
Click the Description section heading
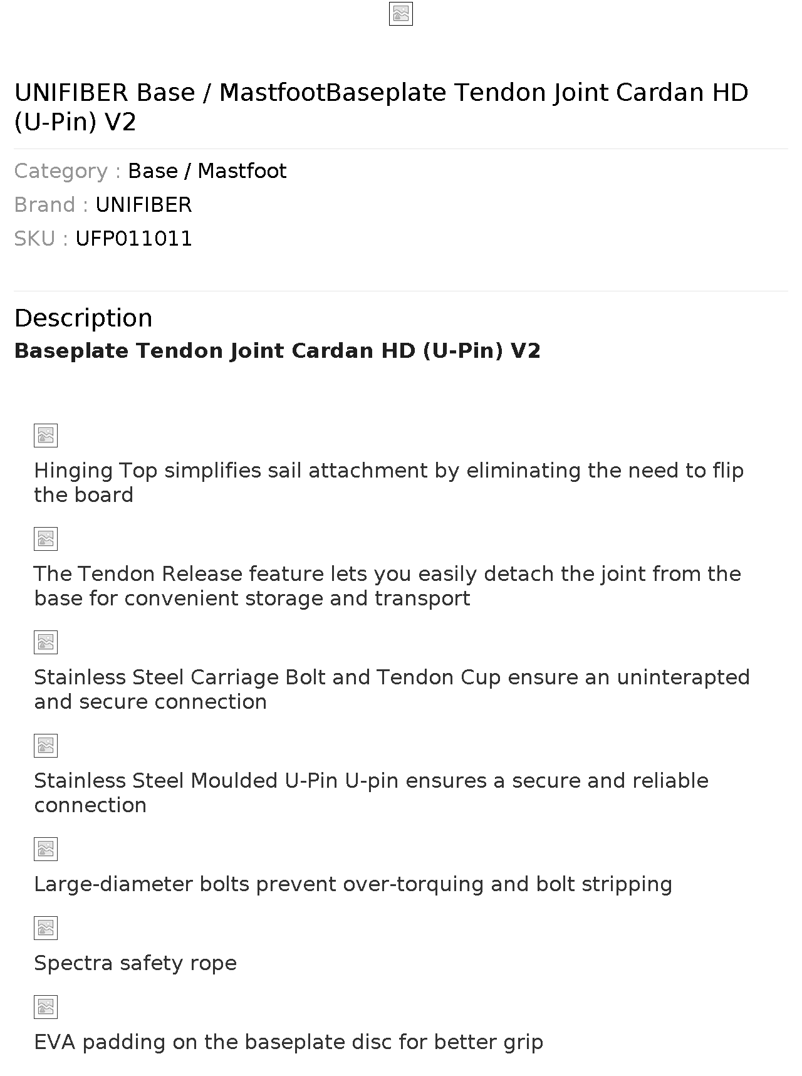[x=83, y=318]
